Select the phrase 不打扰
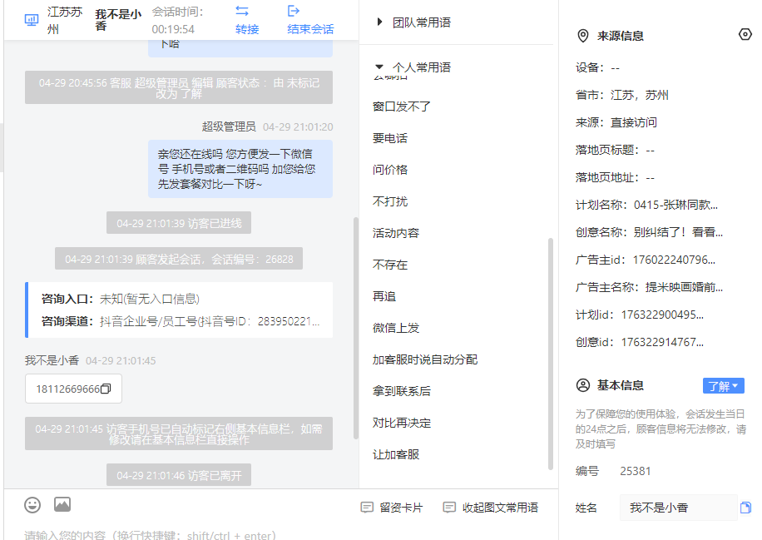Viewport: 762px width, 540px height. [390, 201]
